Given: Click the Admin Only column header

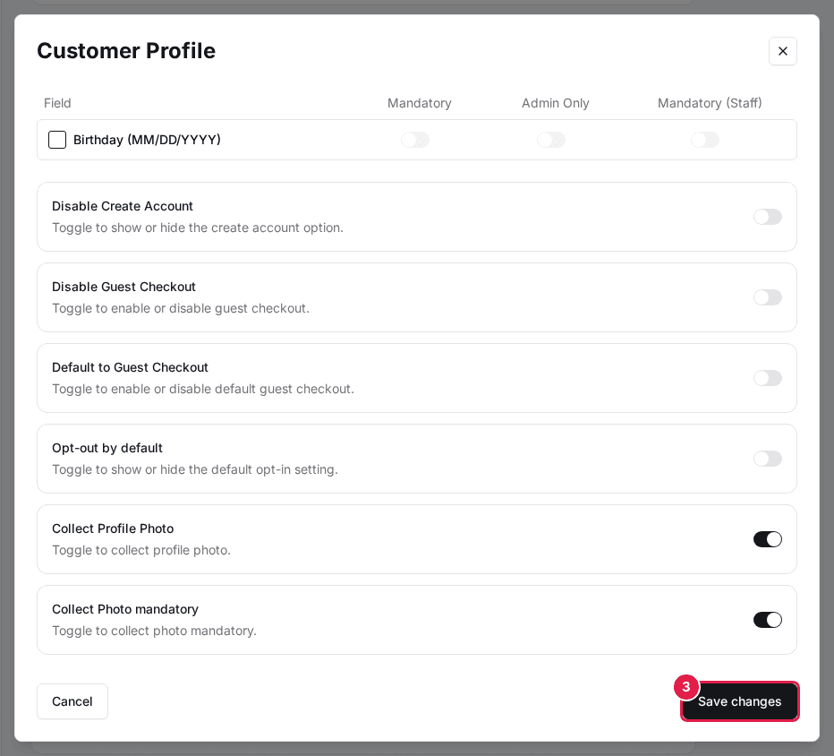Looking at the screenshot, I should tap(556, 103).
